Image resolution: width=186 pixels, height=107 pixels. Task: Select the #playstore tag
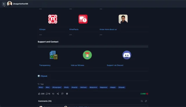click(x=93, y=87)
